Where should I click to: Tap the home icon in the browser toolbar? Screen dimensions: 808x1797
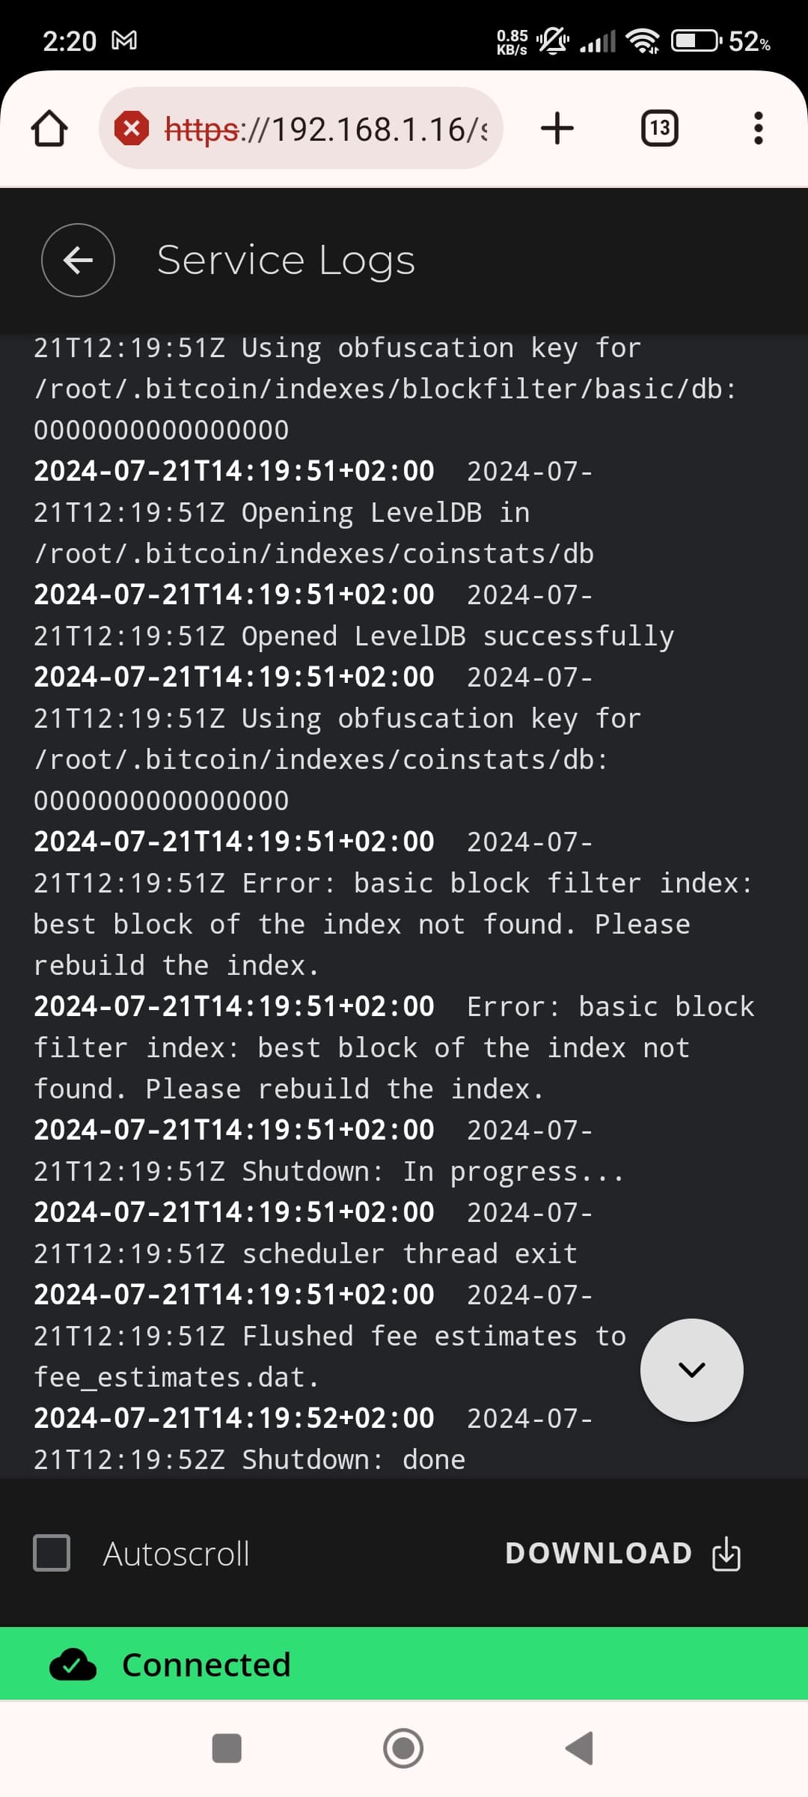(49, 127)
